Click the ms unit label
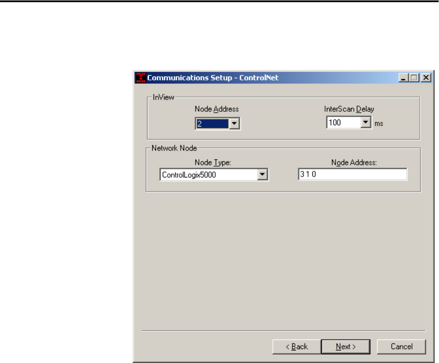 379,123
